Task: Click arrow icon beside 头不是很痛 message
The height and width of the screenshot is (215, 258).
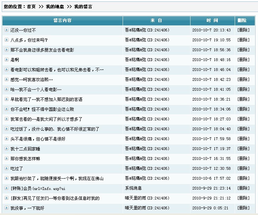Action: click(x=6, y=139)
